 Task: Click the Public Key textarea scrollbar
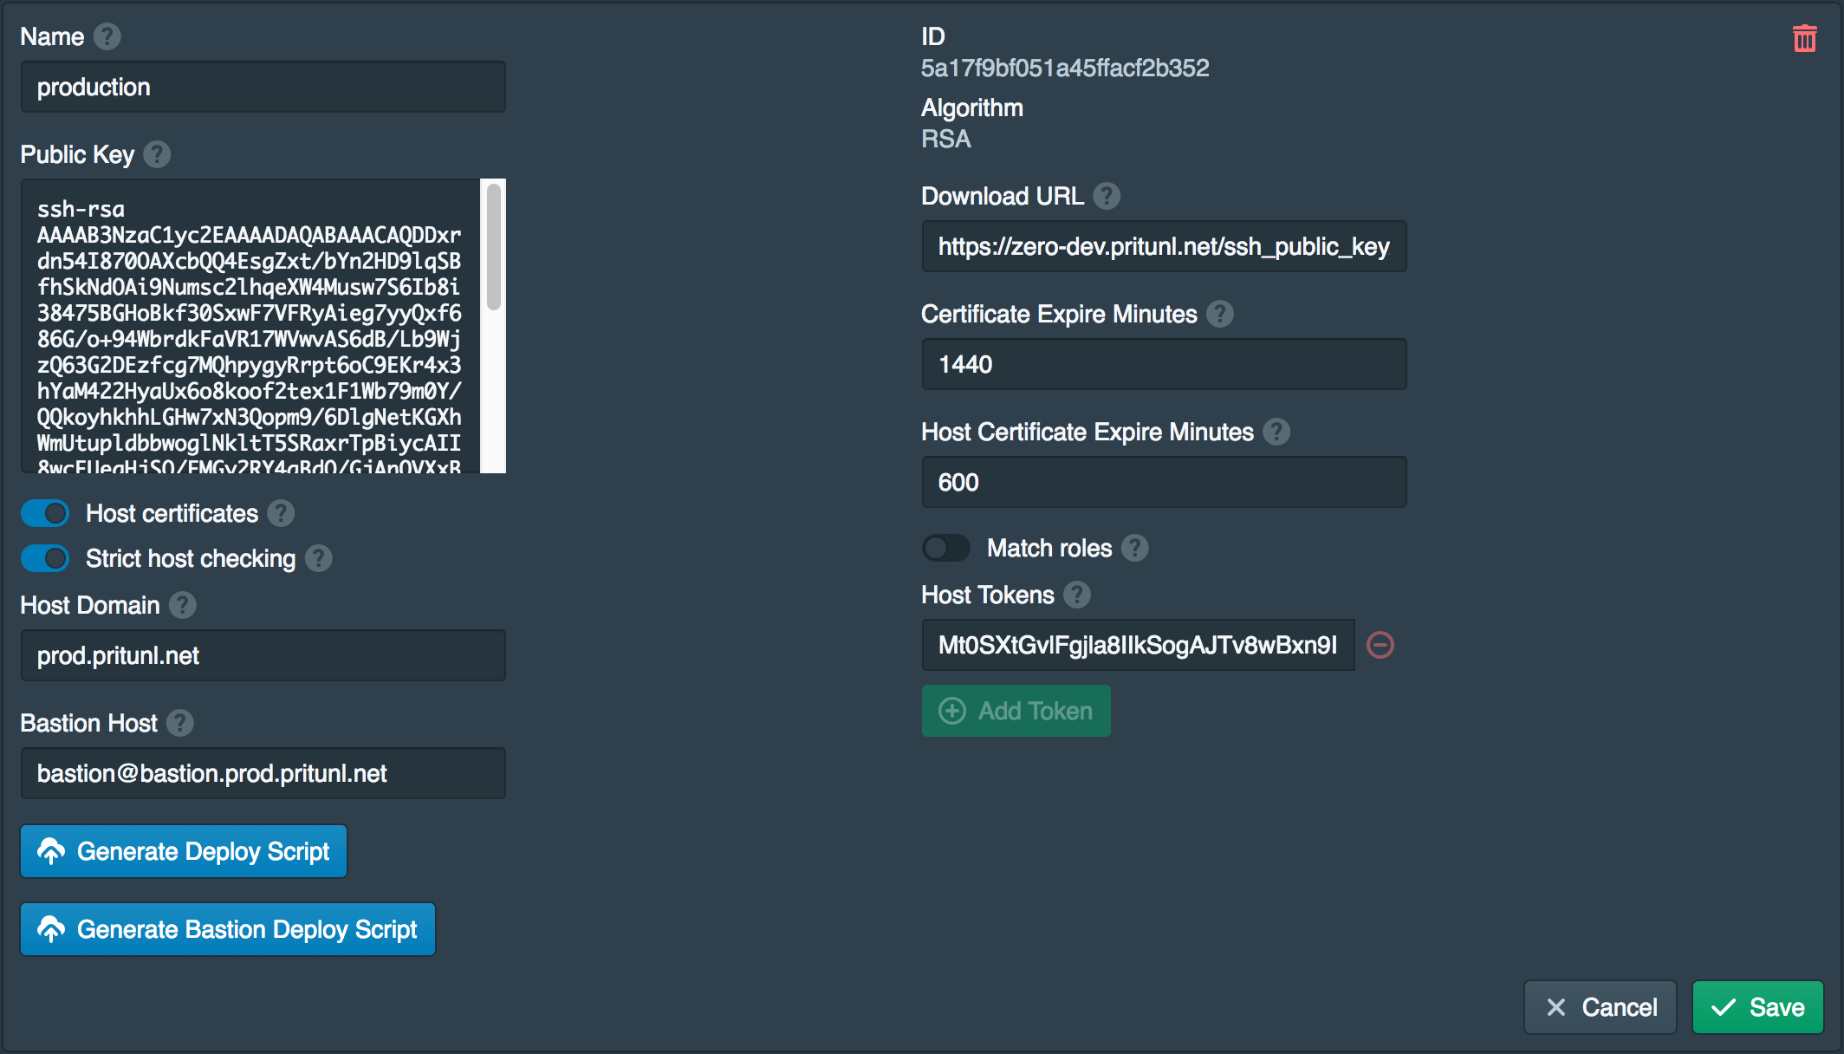[493, 247]
